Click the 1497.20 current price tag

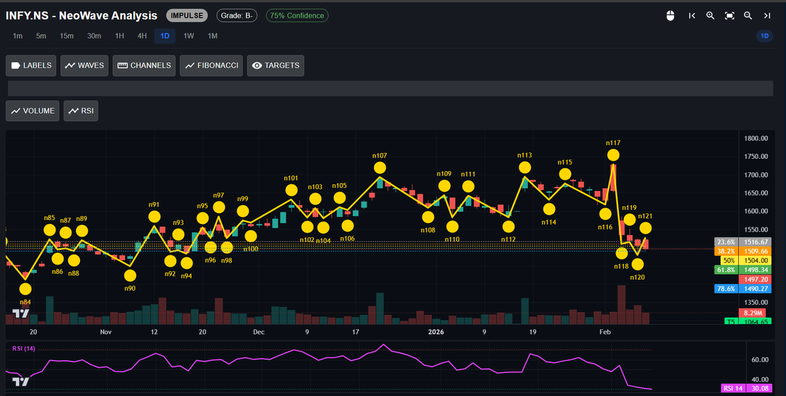[x=755, y=279]
